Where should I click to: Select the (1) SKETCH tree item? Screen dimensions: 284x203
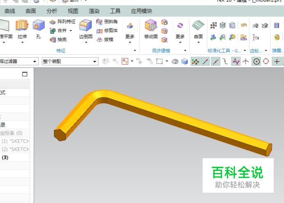15,141
